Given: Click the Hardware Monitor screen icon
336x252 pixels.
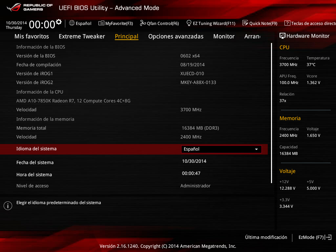Looking at the screenshot, I should coord(283,36).
